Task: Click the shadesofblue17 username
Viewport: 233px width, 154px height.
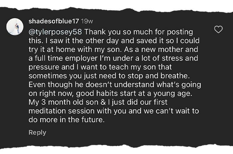Action: 54,21
